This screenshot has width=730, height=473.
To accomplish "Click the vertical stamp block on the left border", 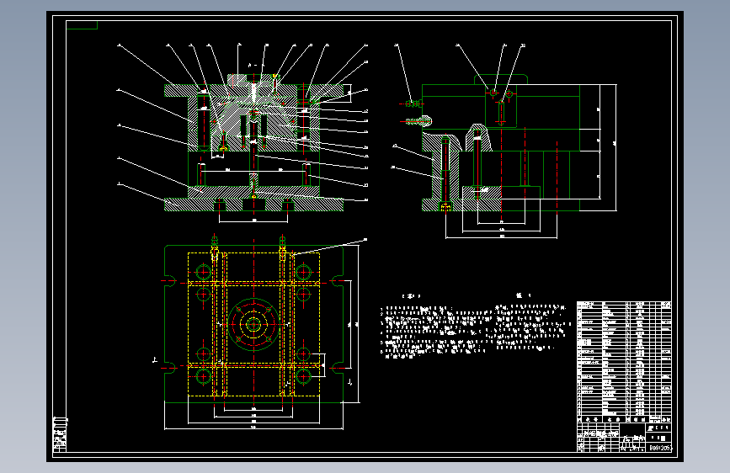I will pos(60,434).
